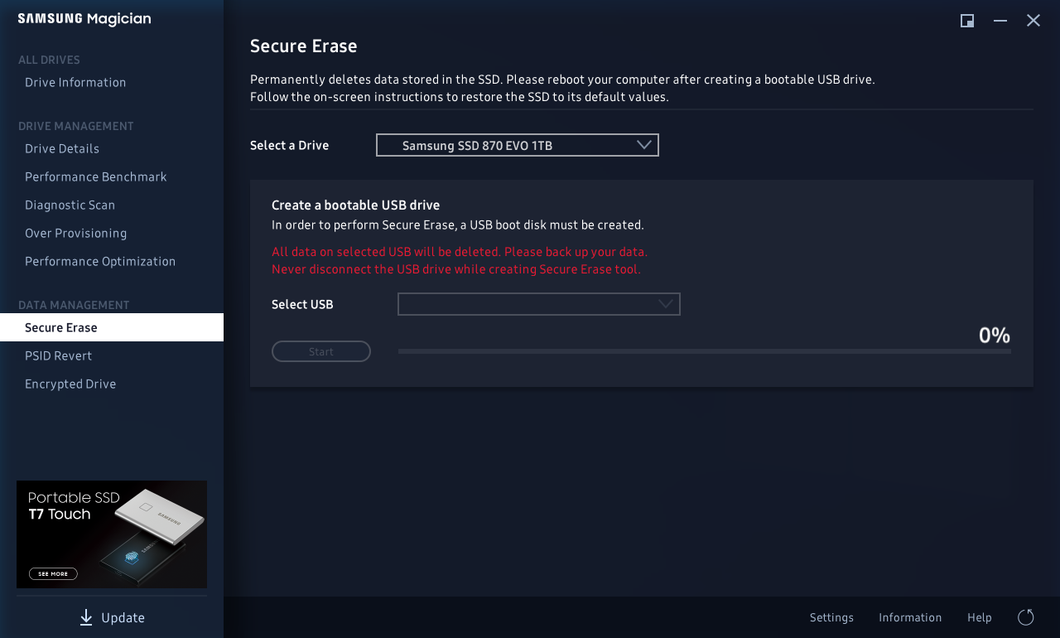Click the ALL DRIVES section header
The image size is (1060, 638).
[x=49, y=60]
